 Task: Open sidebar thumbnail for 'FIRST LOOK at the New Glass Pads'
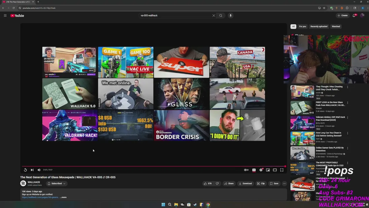tap(302, 107)
